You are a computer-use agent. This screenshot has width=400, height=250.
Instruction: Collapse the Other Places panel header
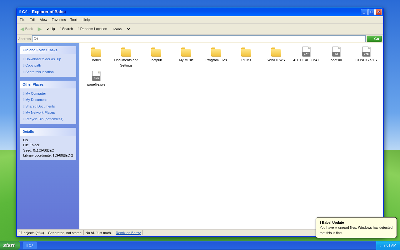tap(48, 84)
